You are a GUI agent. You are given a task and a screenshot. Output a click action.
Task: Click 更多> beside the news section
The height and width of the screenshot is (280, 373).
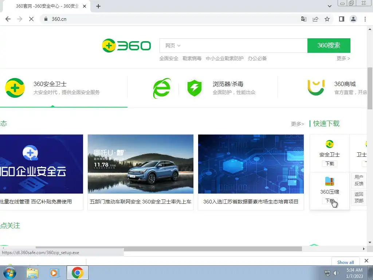297,124
